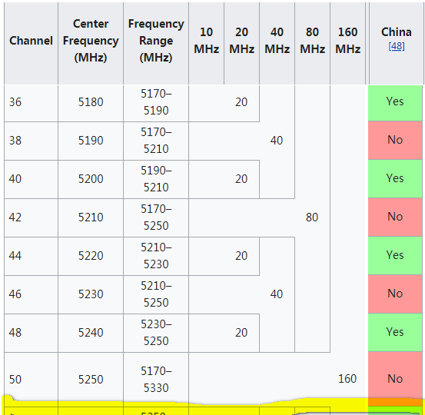The image size is (425, 415).
Task: Click the 20 value in channel 44 row
Action: (x=241, y=256)
